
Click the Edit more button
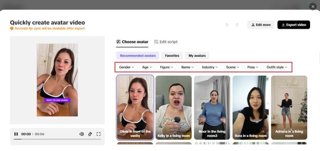[261, 25]
